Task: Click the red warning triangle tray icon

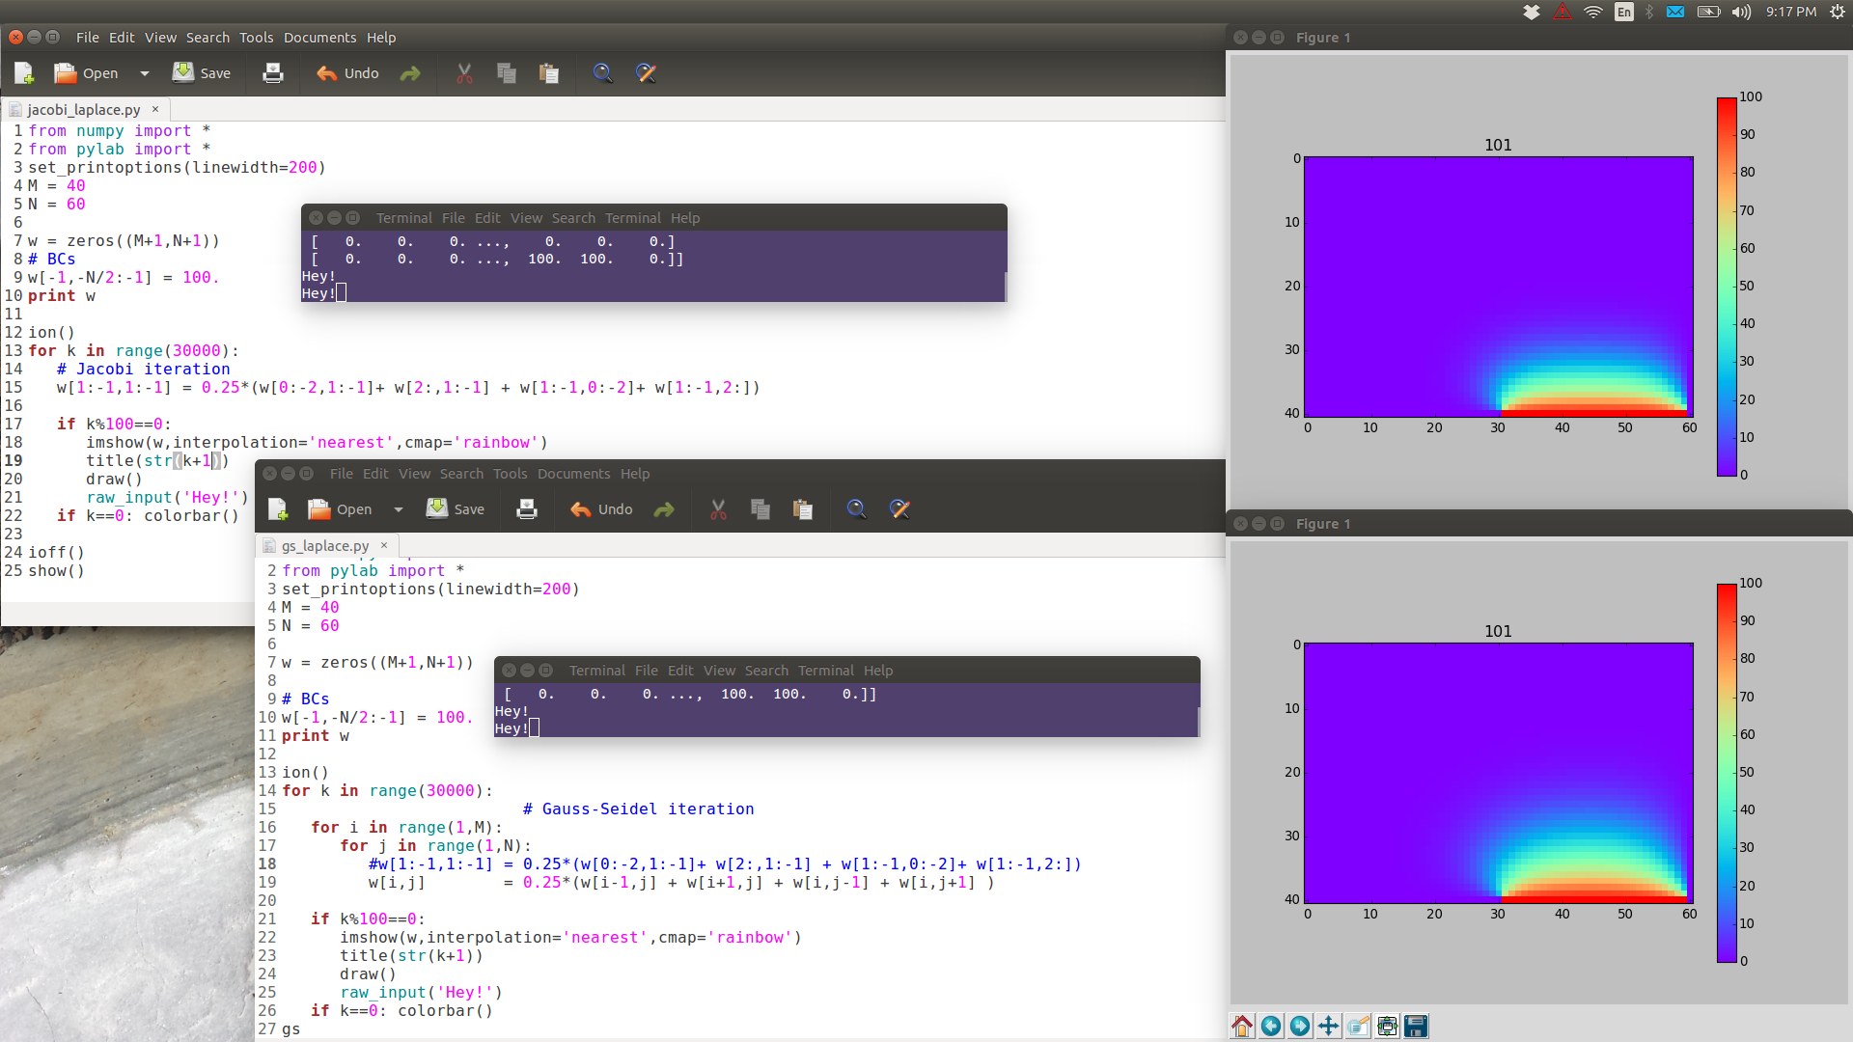Action: pyautogui.click(x=1563, y=12)
